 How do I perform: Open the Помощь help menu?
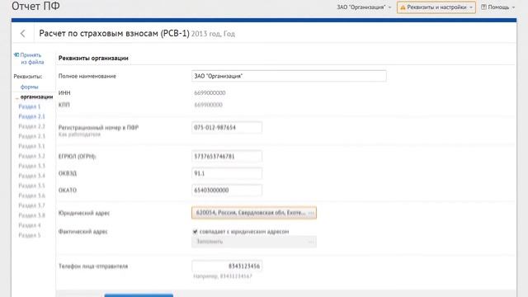pos(497,7)
